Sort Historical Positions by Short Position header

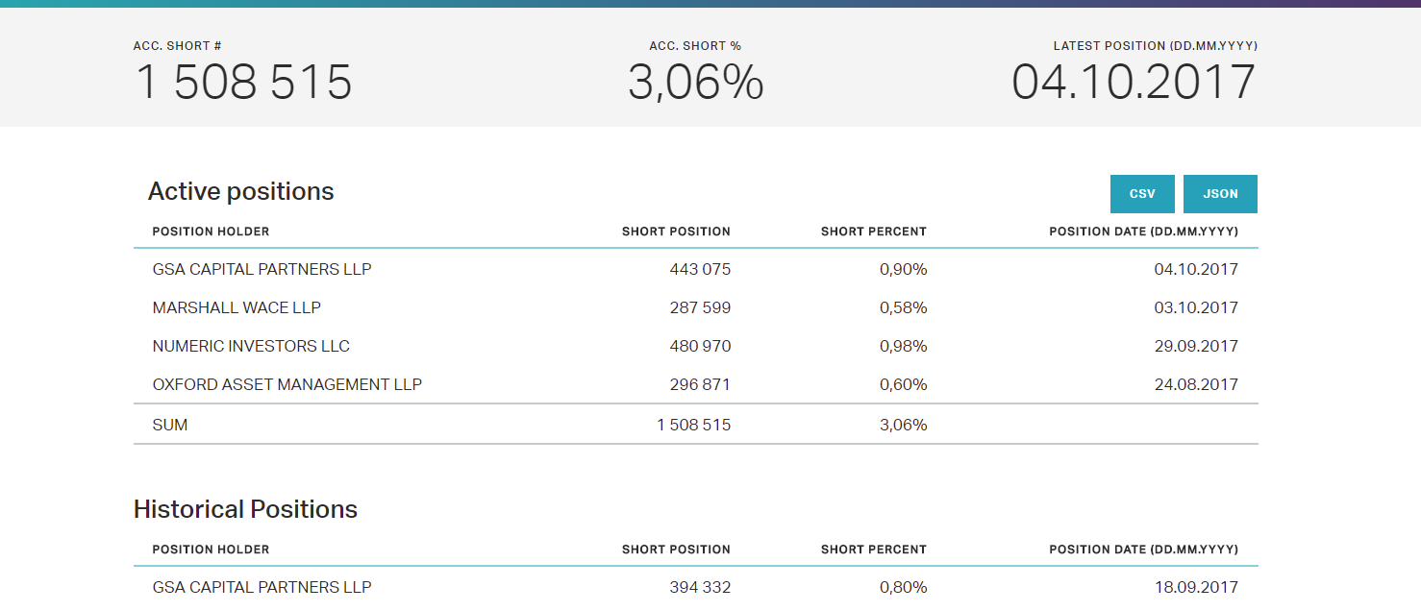coord(676,550)
